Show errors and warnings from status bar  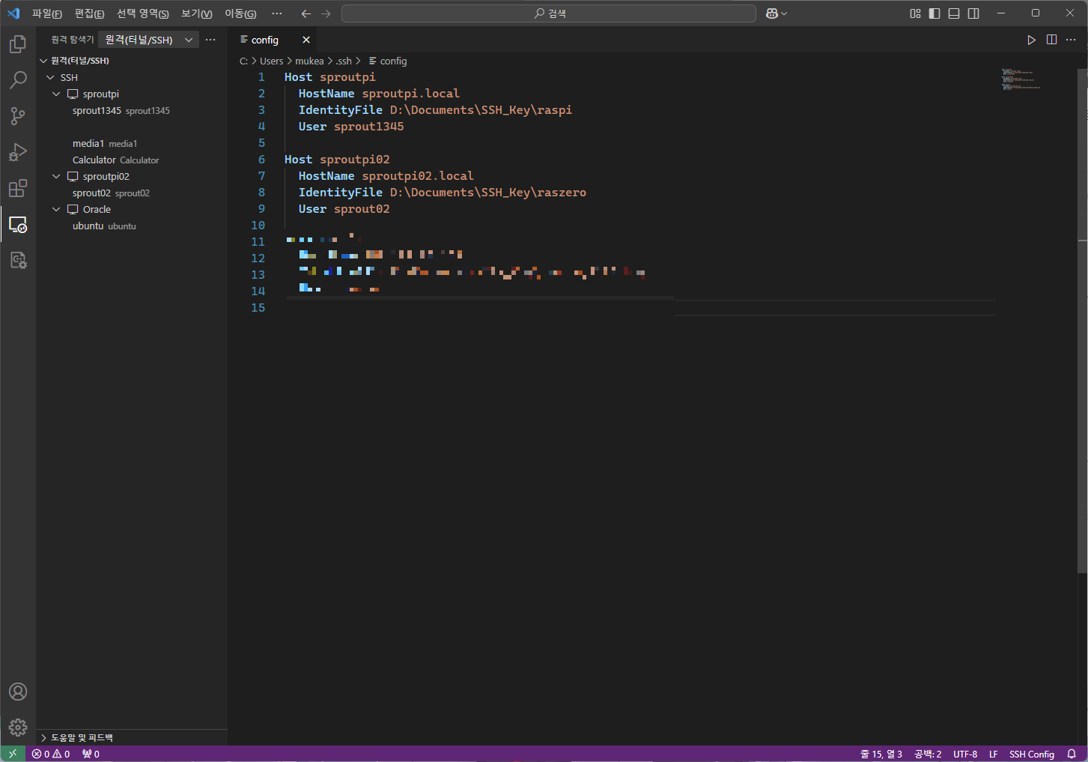(x=51, y=754)
